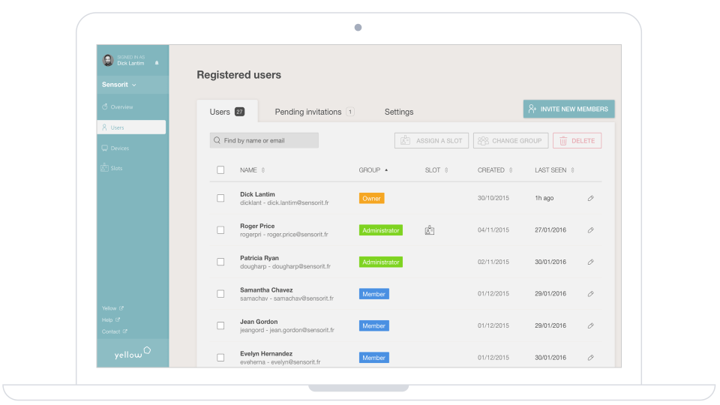Click the Owner group label
The width and height of the screenshot is (720, 405).
coord(371,198)
